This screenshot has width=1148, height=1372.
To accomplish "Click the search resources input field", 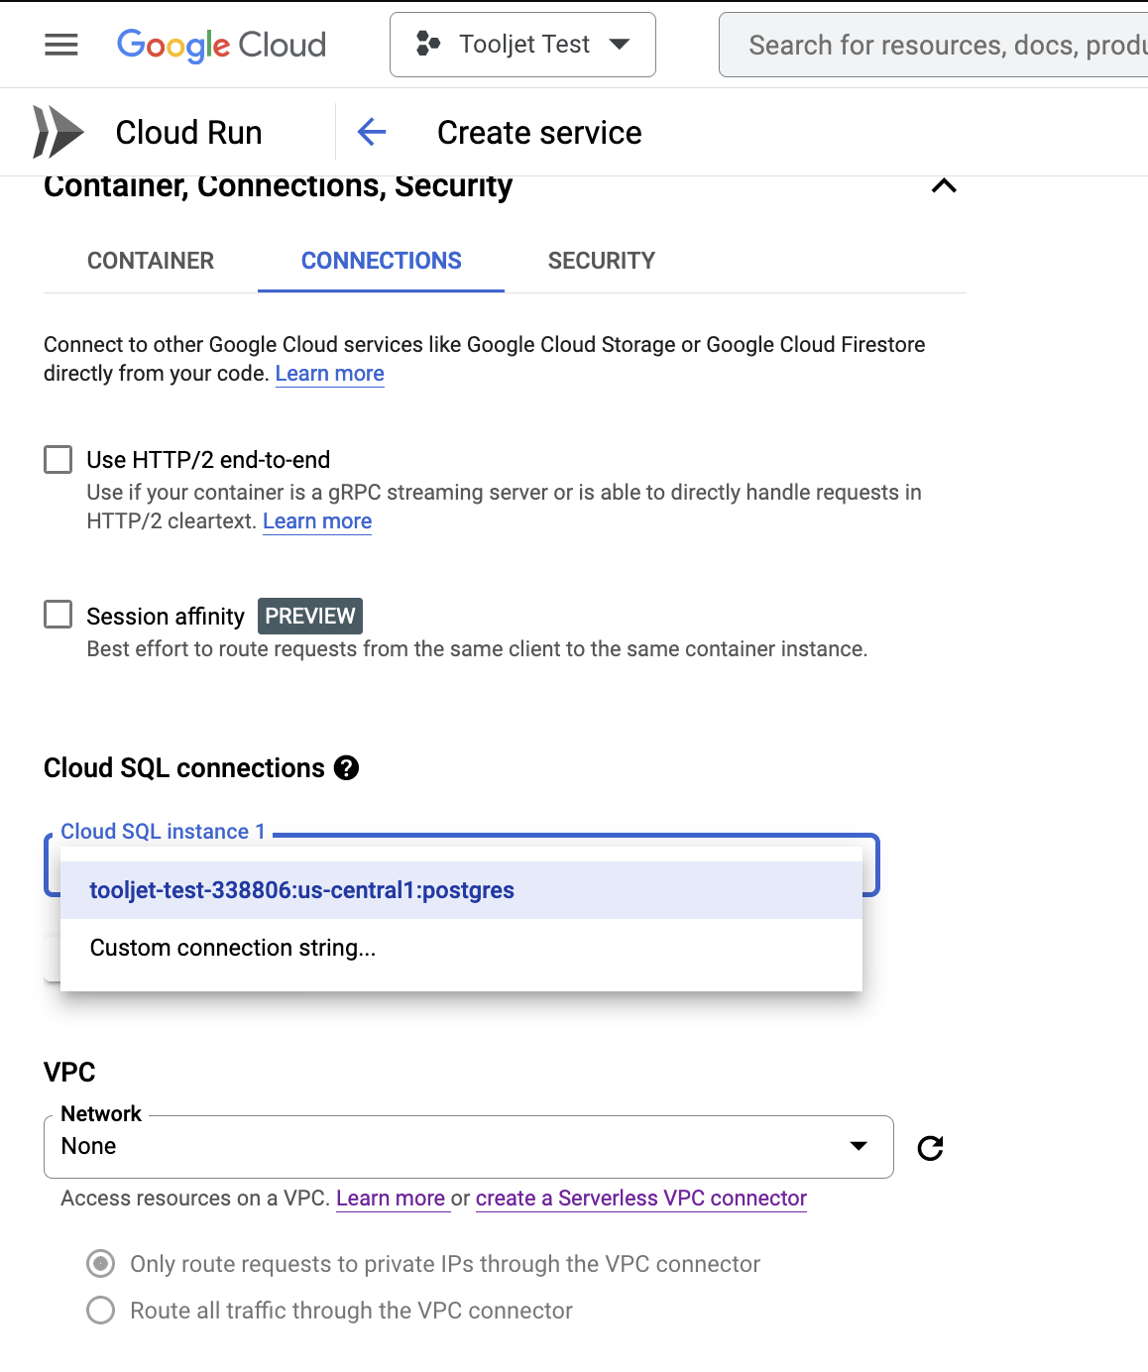I will (942, 46).
